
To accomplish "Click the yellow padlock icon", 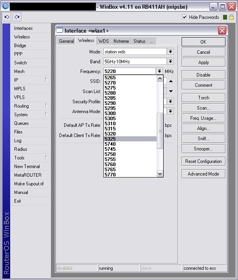I will coord(231,17).
